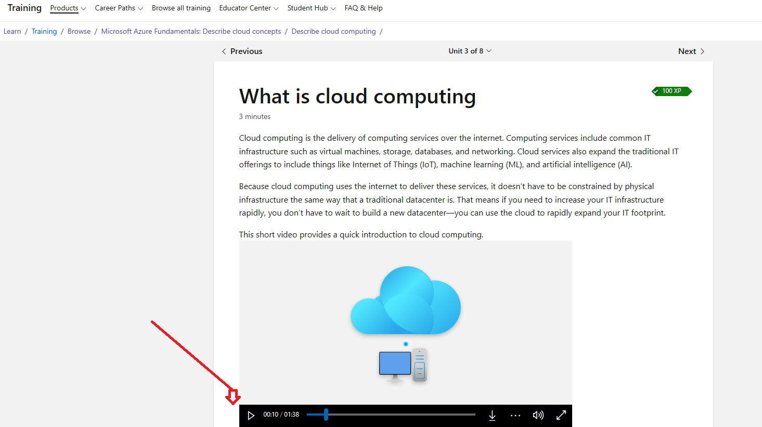Mute the video volume speaker icon
The image size is (762, 427).
pos(538,415)
